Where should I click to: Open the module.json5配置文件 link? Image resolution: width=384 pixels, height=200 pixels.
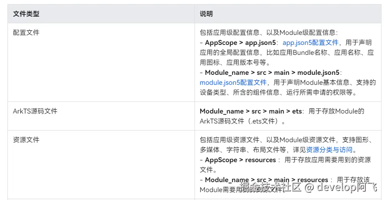click(233, 82)
